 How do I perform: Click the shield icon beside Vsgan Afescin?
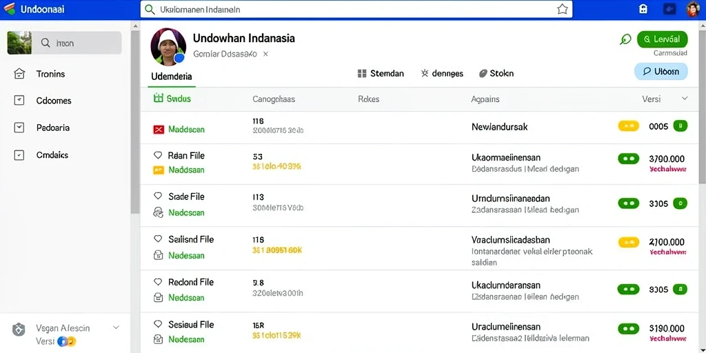(x=19, y=330)
